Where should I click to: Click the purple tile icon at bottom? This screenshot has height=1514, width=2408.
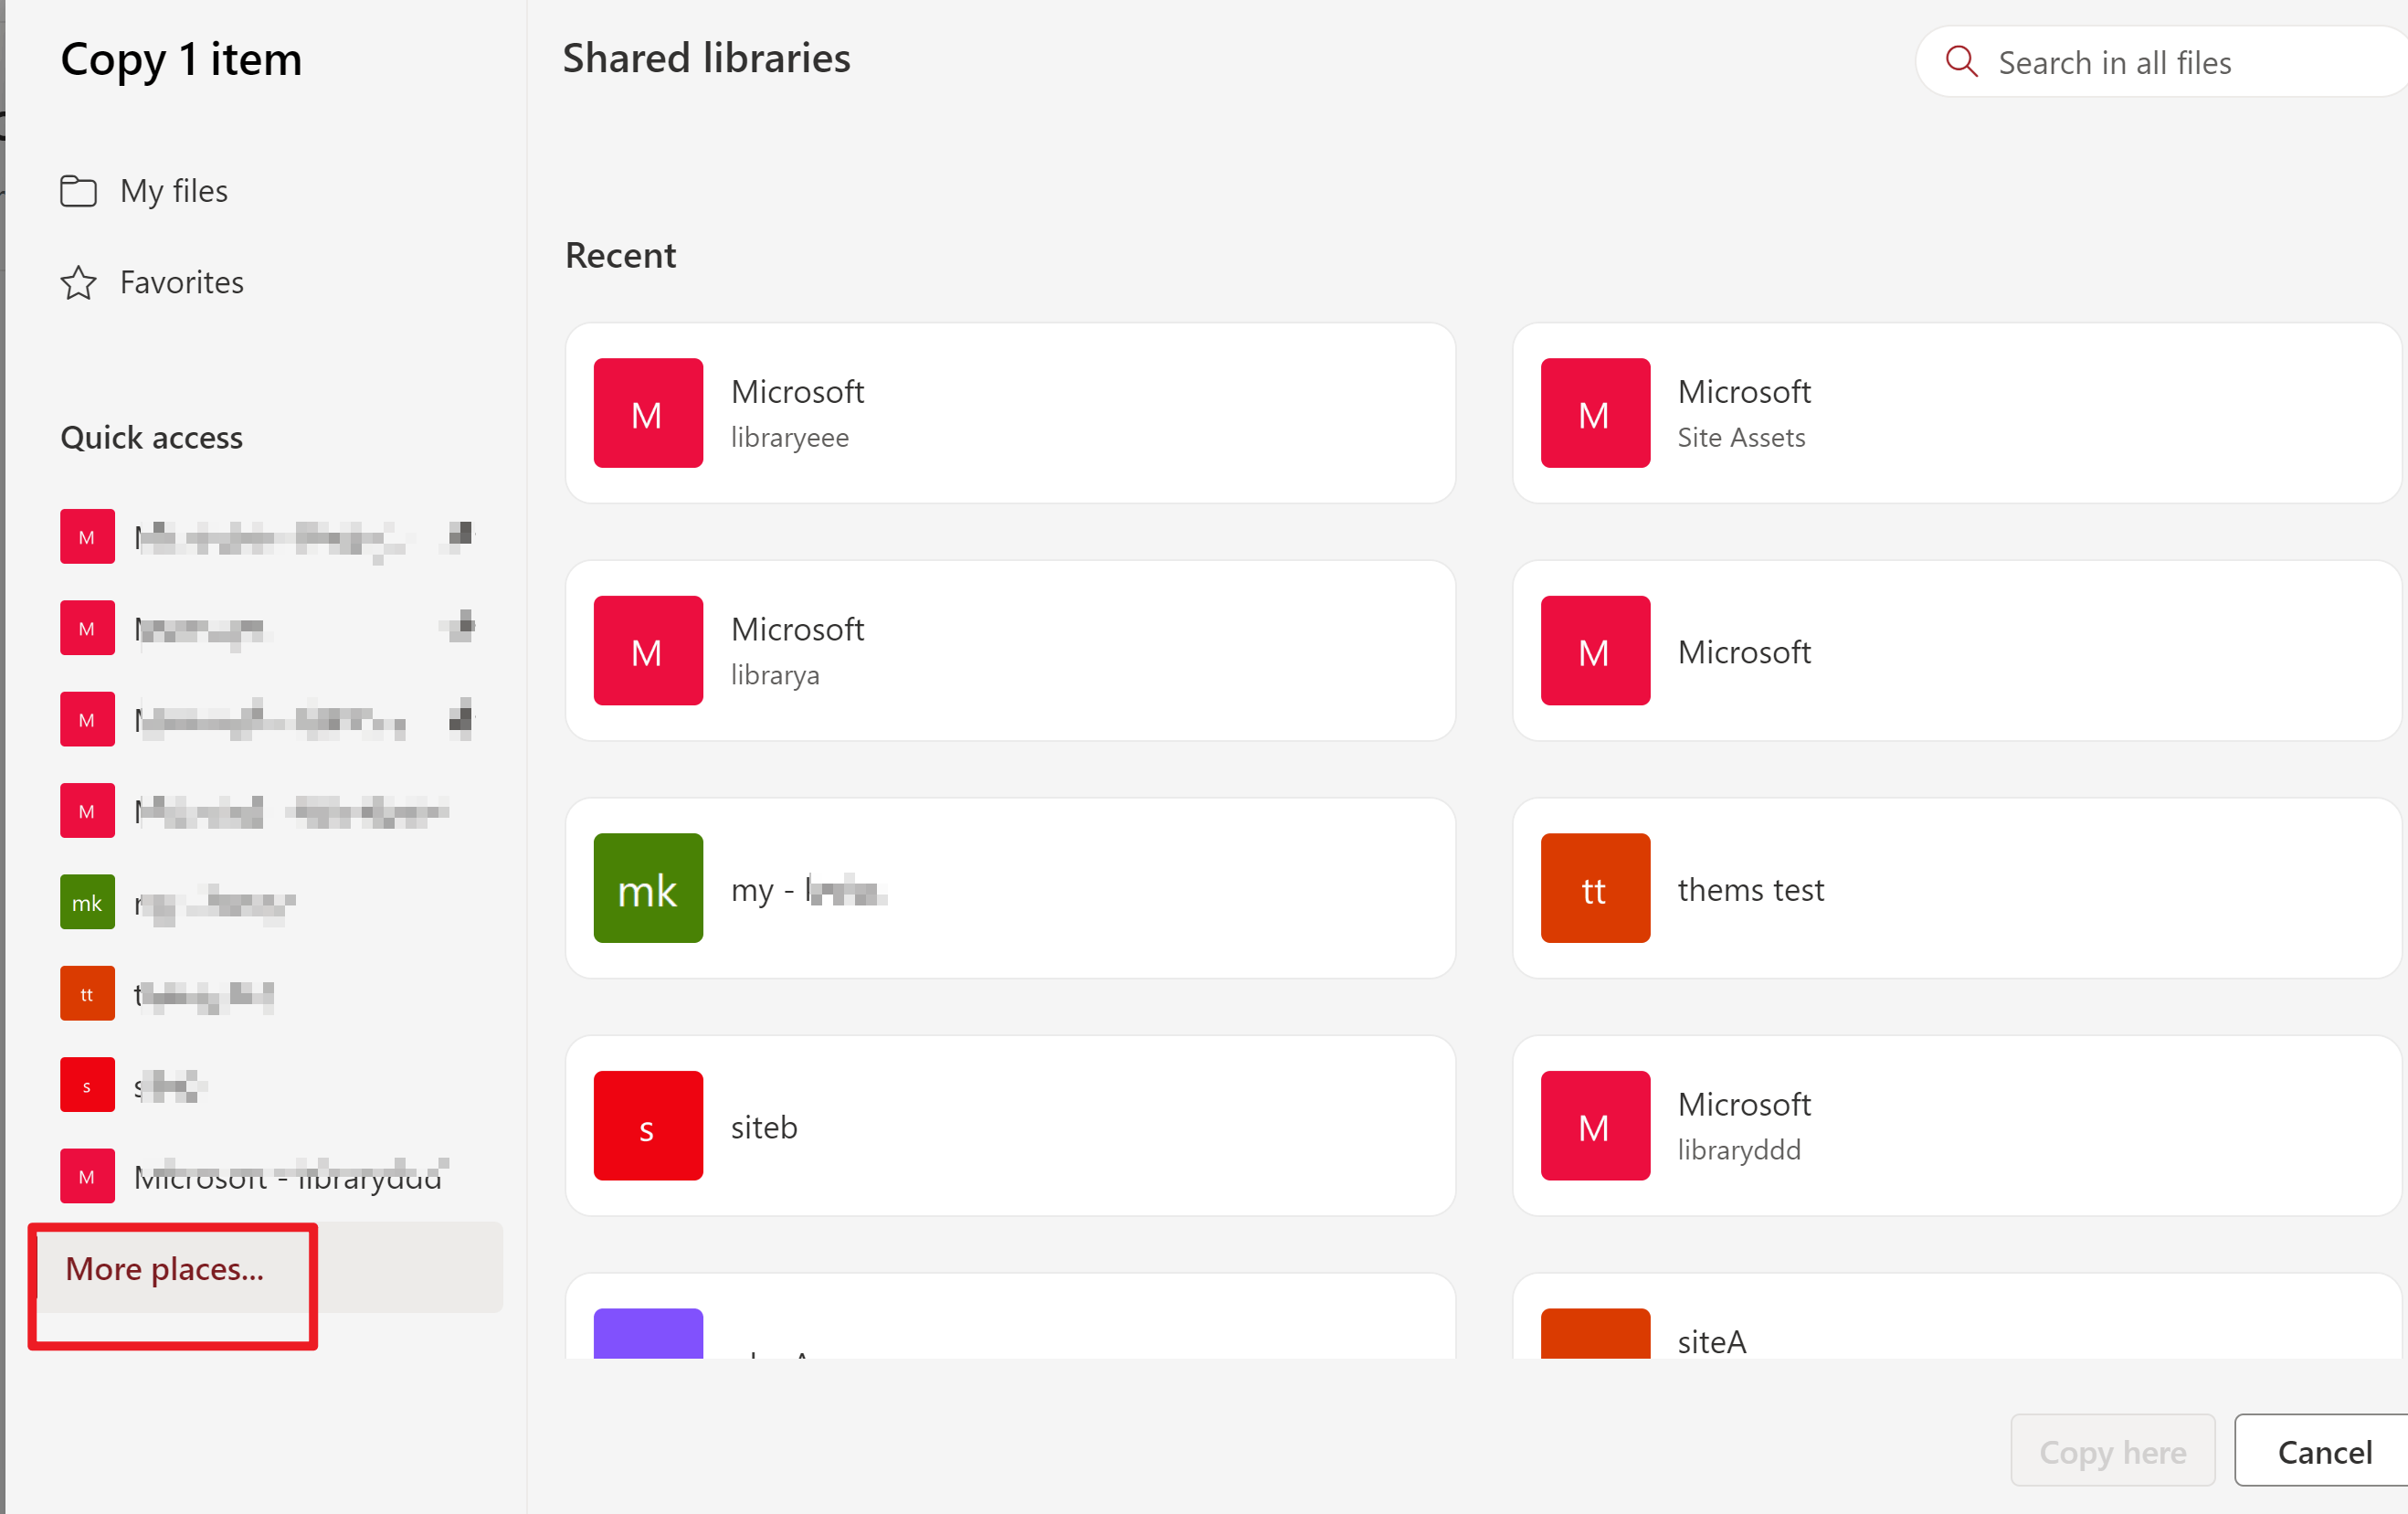tap(648, 1333)
